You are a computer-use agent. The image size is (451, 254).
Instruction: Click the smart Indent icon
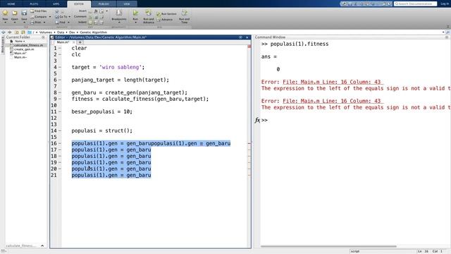click(90, 22)
